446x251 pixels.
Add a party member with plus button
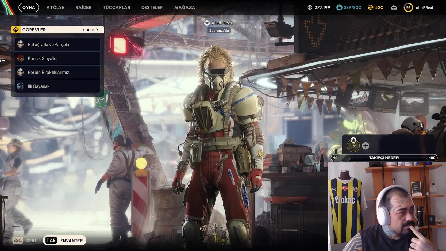point(365,146)
